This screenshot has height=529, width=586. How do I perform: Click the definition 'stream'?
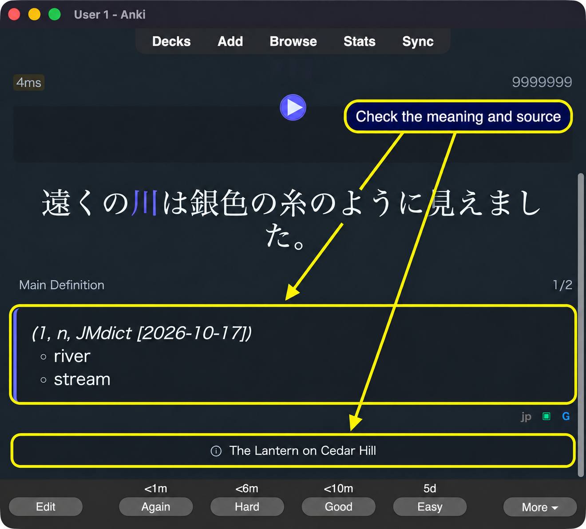(x=82, y=379)
